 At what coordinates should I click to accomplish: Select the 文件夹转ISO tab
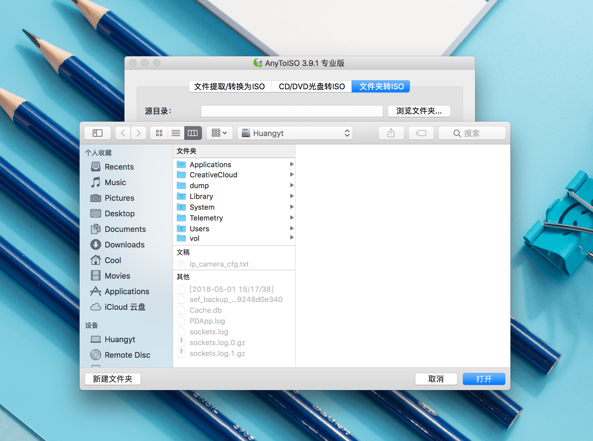[x=381, y=87]
